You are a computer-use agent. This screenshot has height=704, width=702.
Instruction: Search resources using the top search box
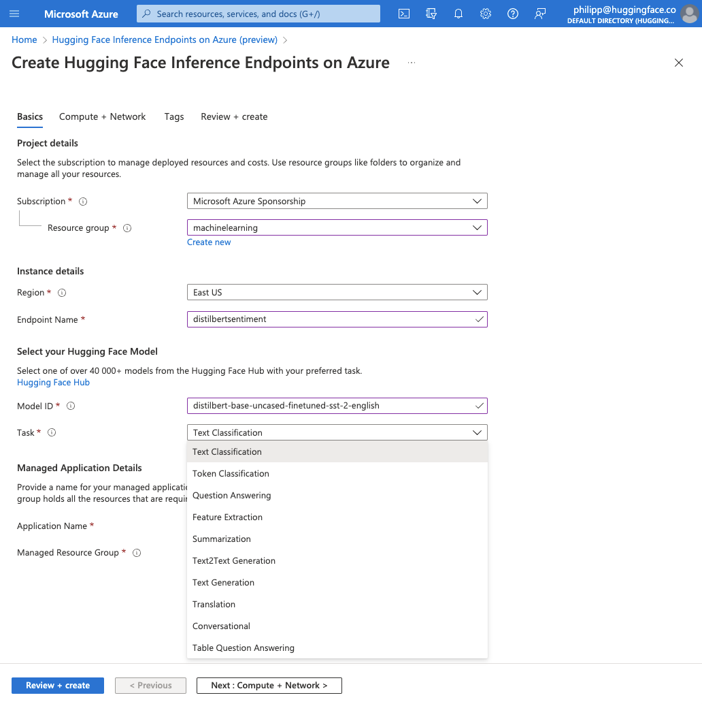coord(258,14)
